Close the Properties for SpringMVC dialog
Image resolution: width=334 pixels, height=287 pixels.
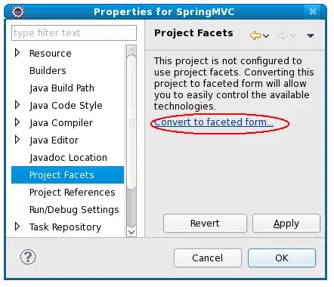pos(312,11)
